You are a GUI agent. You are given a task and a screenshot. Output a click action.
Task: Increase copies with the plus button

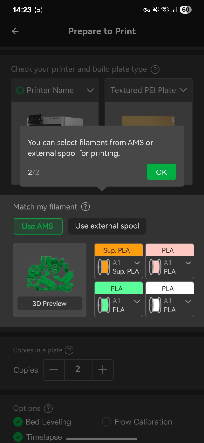coord(103,370)
